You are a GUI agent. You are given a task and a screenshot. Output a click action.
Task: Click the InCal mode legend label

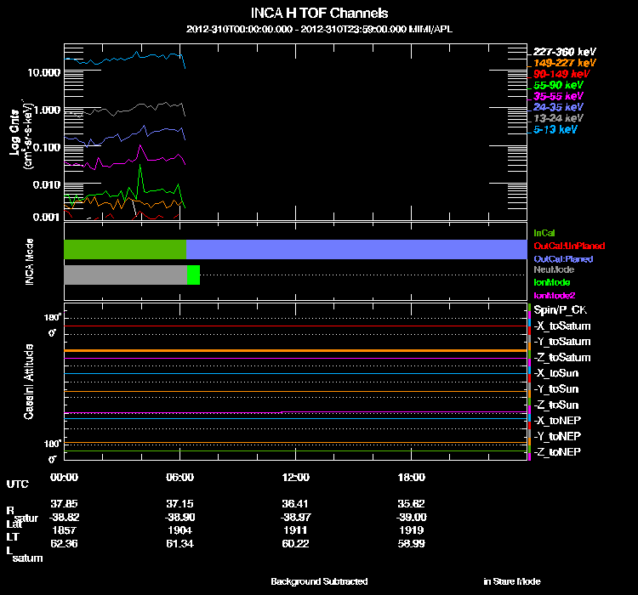click(x=544, y=232)
